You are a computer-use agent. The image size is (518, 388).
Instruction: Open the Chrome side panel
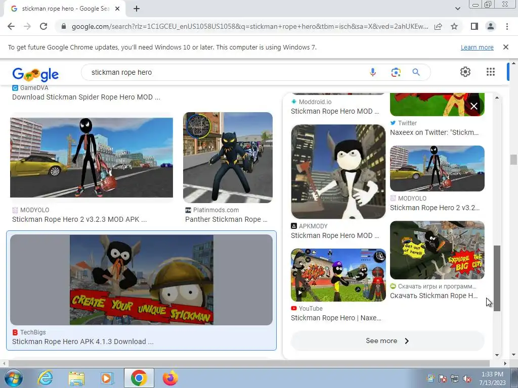[474, 26]
